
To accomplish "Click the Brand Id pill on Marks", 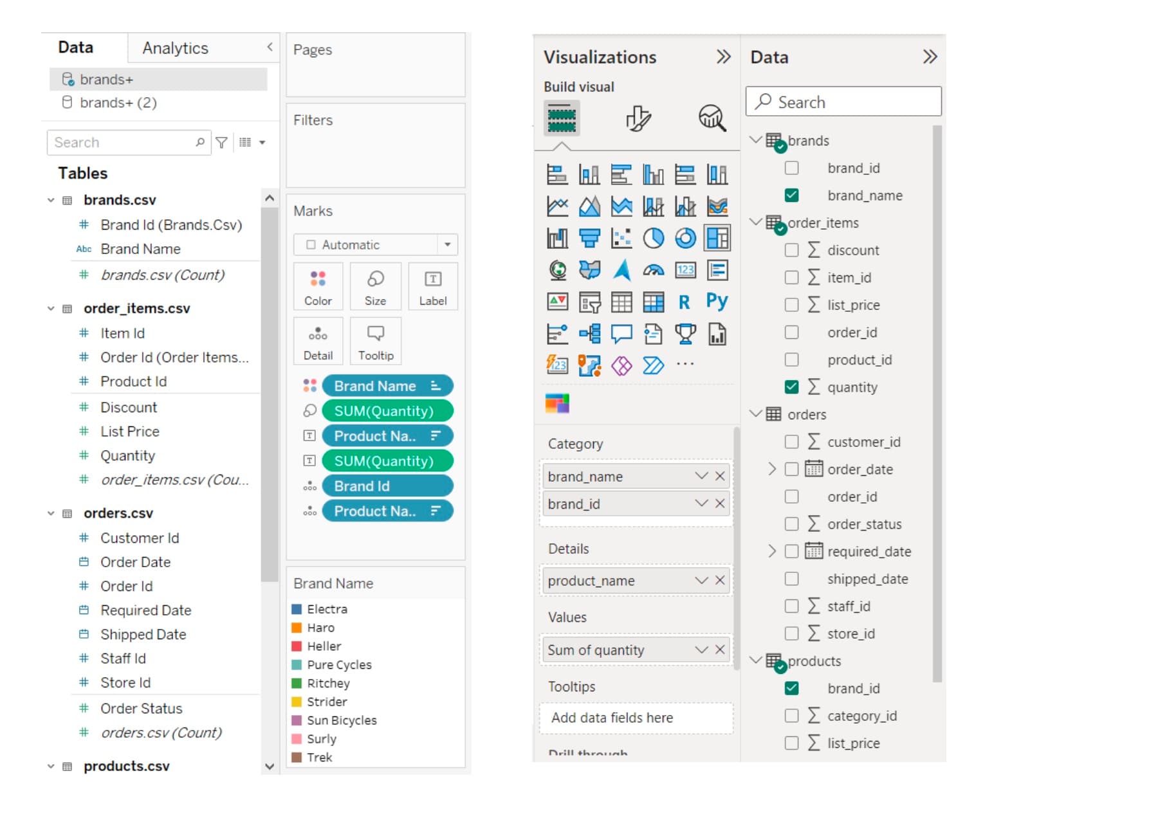I will (387, 486).
